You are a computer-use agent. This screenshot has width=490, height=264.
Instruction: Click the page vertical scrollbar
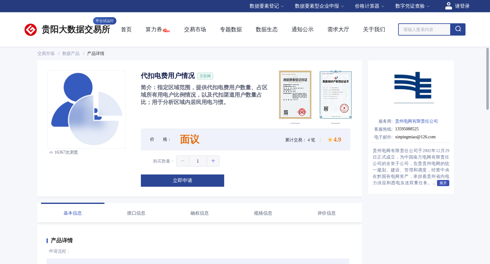tap(488, 79)
